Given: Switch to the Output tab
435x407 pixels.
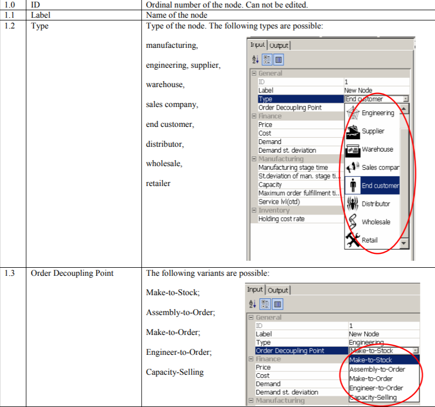Looking at the screenshot, I should pos(279,45).
